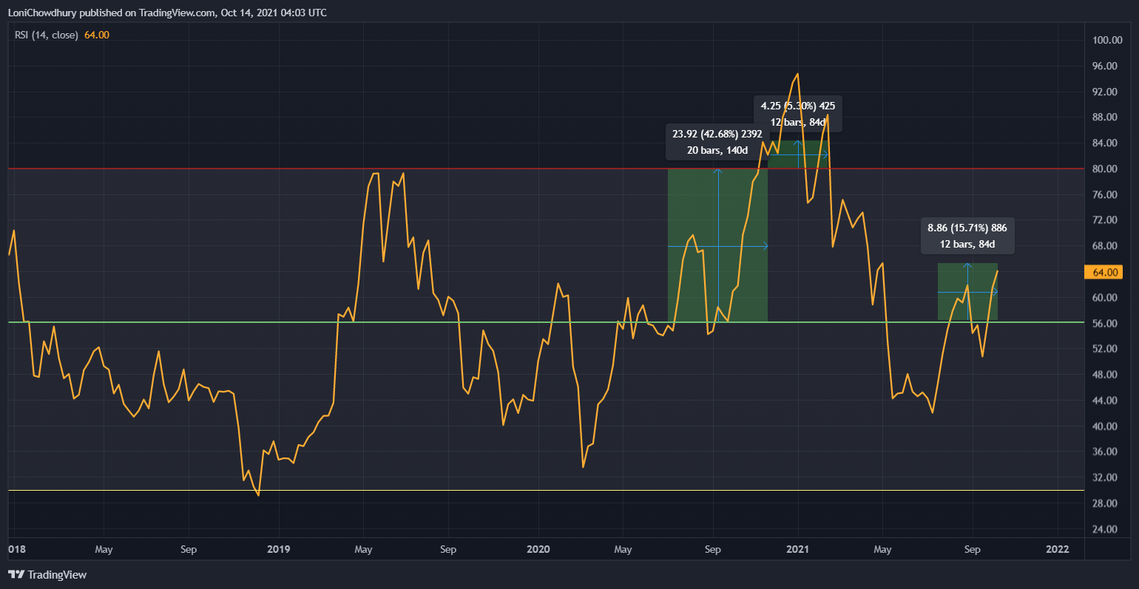Click the green measurement box near Sep 2021

[x=967, y=292]
